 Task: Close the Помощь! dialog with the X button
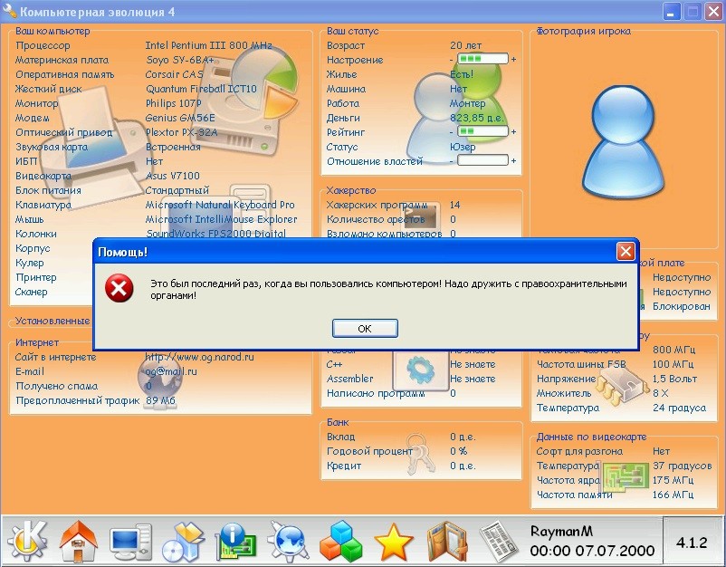pyautogui.click(x=626, y=252)
